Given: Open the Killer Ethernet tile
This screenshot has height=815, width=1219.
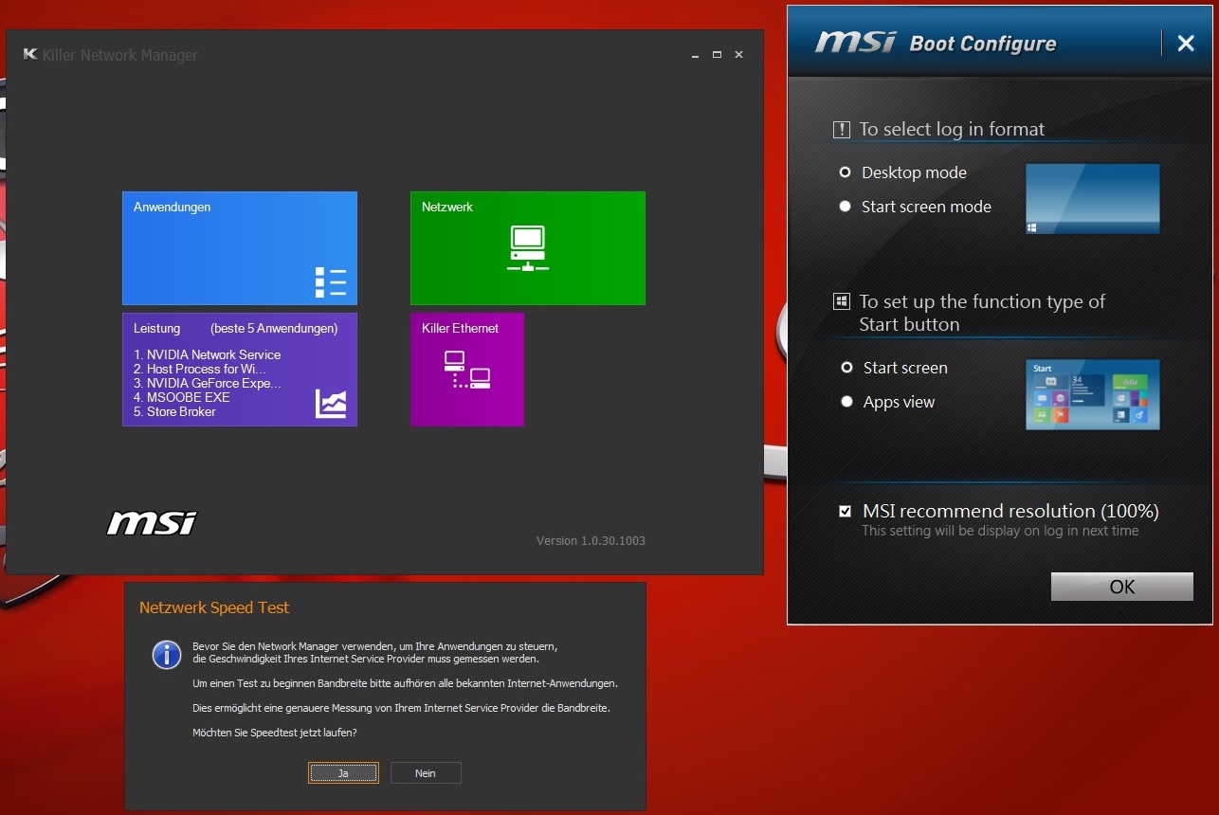Looking at the screenshot, I should (x=467, y=370).
